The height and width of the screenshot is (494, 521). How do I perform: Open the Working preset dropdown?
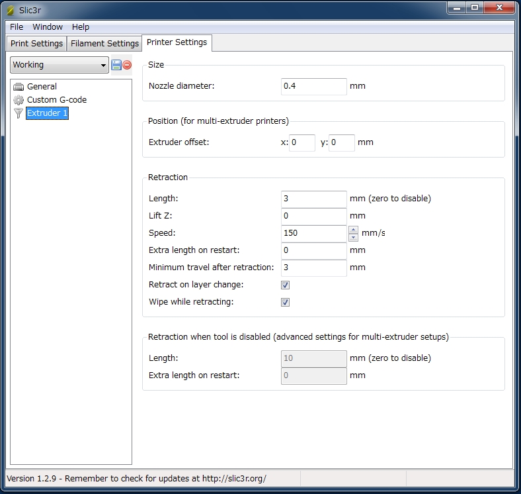[60, 65]
